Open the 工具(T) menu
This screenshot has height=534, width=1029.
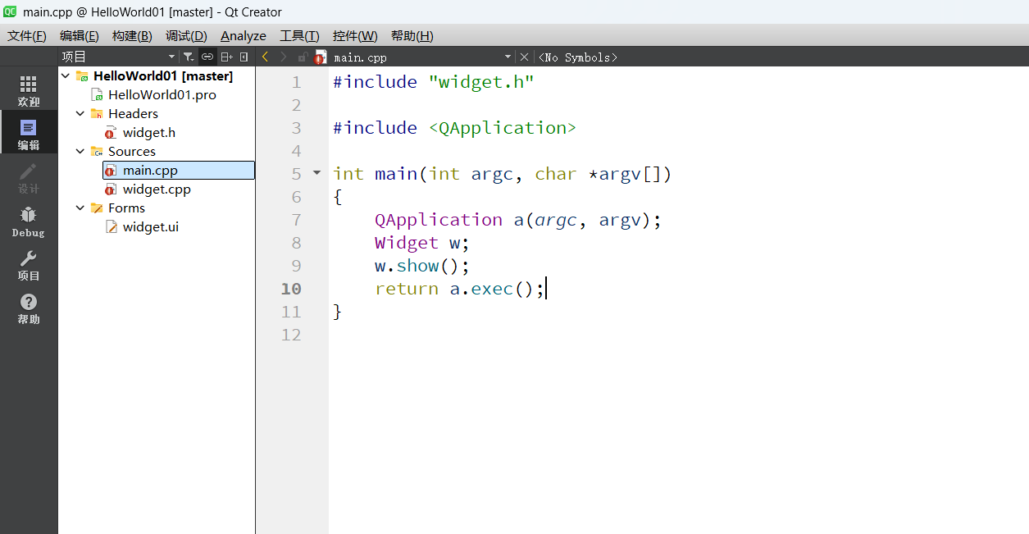point(299,35)
